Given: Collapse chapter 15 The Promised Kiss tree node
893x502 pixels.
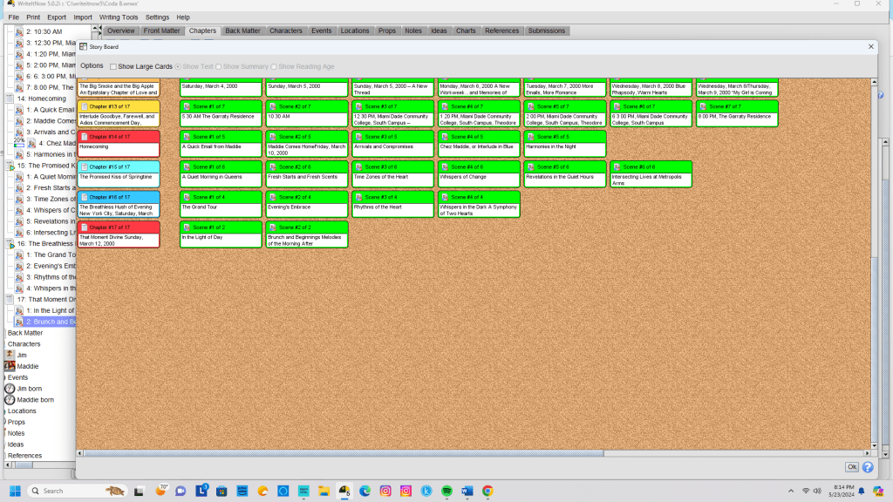Looking at the screenshot, I should [x=10, y=166].
